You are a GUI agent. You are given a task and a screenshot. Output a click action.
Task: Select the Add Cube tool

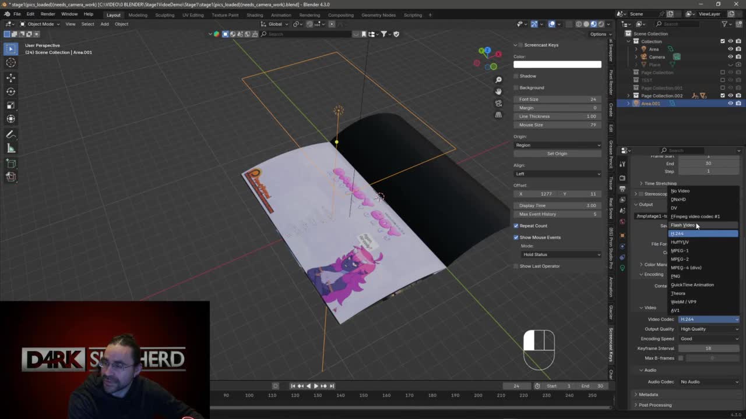point(10,164)
